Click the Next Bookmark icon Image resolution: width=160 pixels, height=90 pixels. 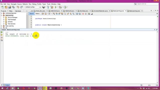coord(71,14)
